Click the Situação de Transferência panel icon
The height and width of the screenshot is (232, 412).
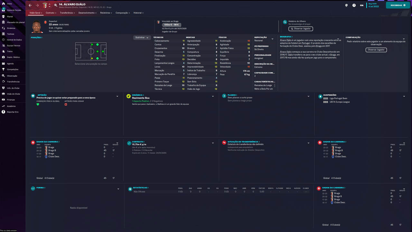coord(224,142)
